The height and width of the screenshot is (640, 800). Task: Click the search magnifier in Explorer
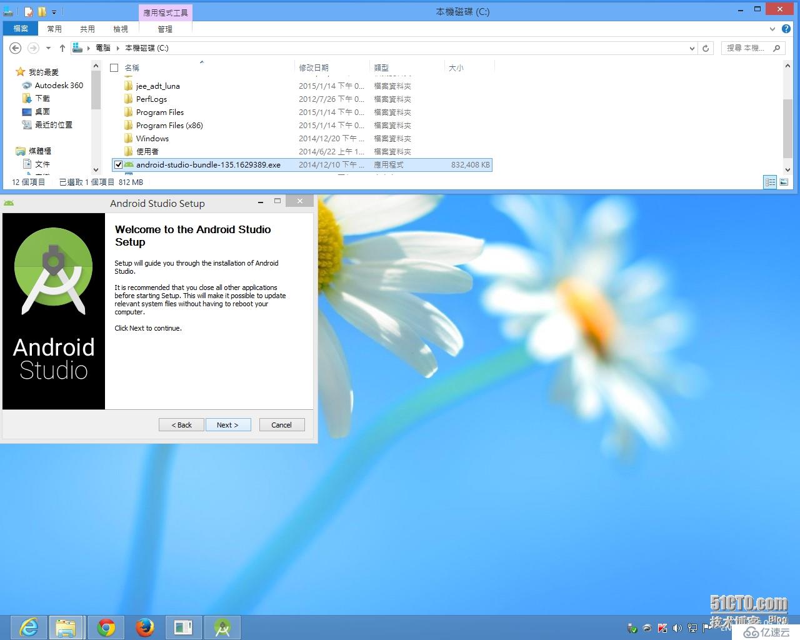click(x=776, y=48)
